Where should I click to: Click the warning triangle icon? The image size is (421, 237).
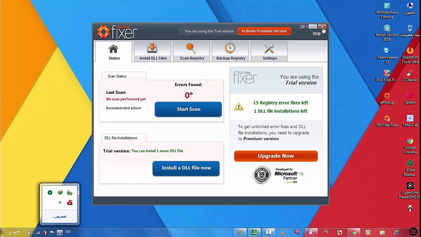click(x=239, y=106)
